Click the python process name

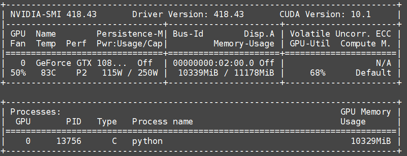pyautogui.click(x=147, y=141)
